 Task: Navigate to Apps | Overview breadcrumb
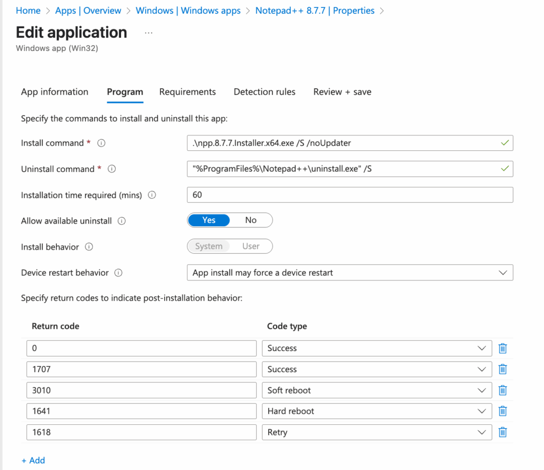coord(88,10)
